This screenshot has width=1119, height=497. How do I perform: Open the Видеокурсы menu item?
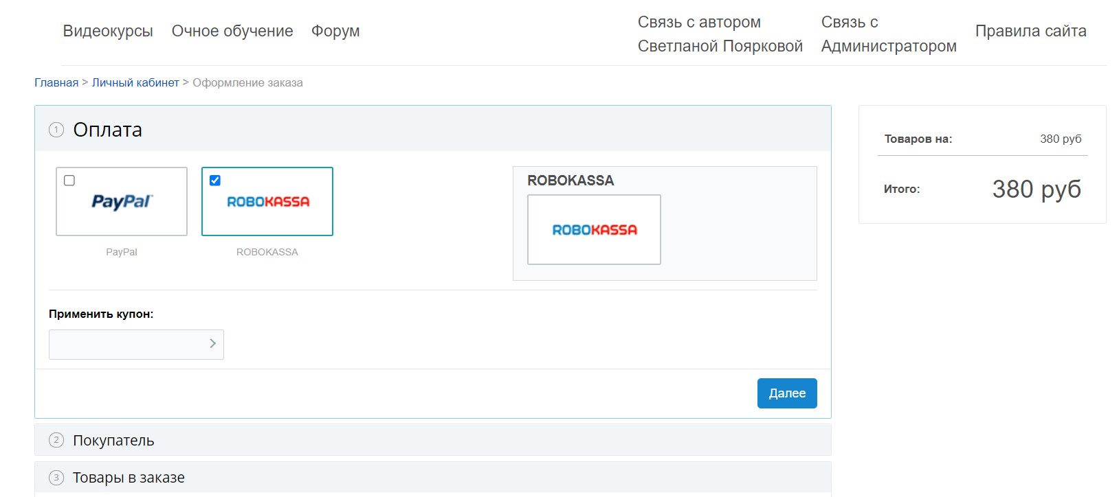tap(108, 31)
